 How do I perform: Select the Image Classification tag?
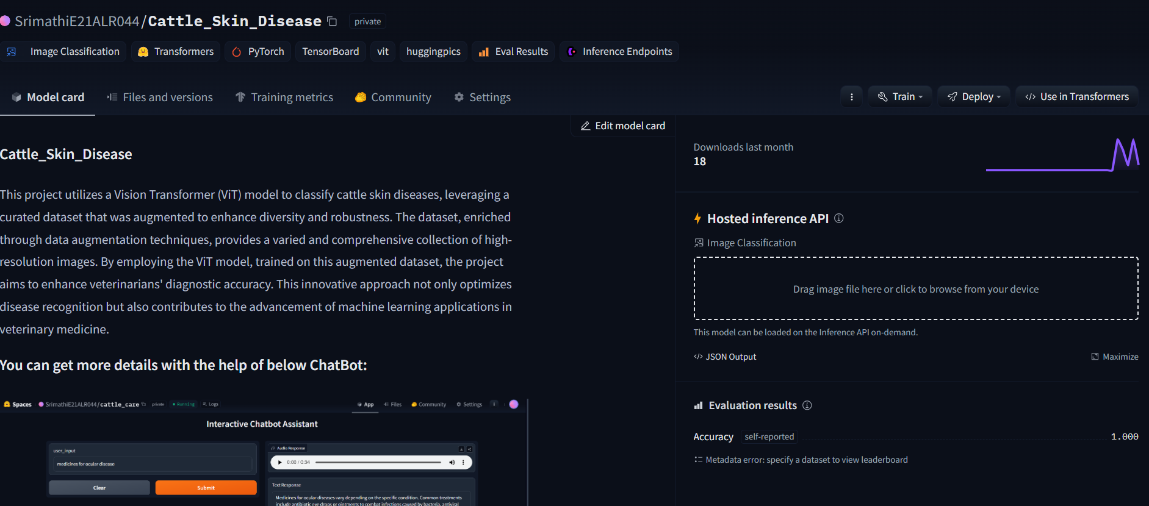coord(63,52)
